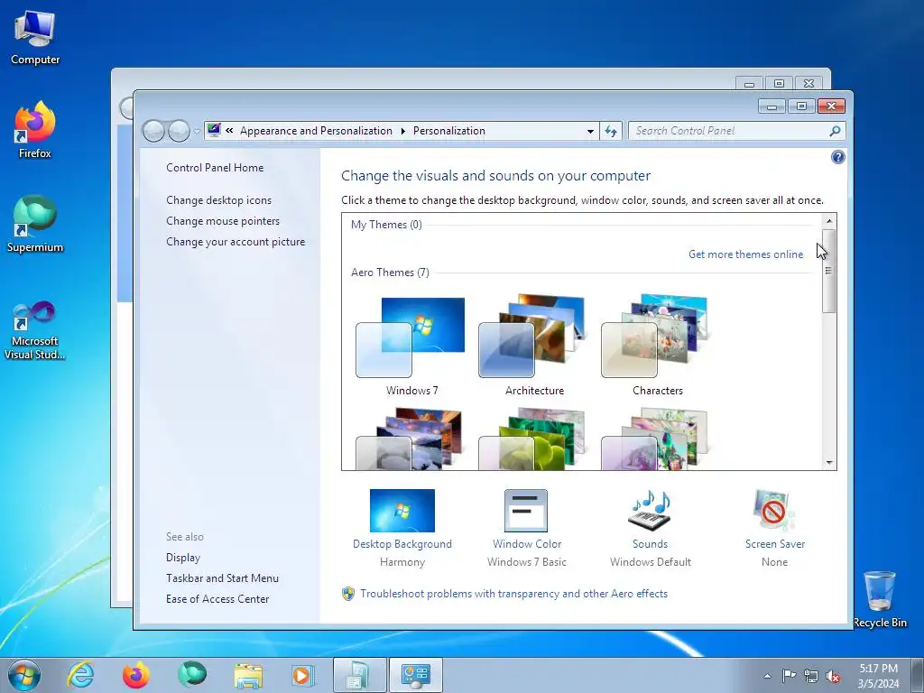This screenshot has height=693, width=924.
Task: Open Change desktop icons
Action: pos(218,199)
